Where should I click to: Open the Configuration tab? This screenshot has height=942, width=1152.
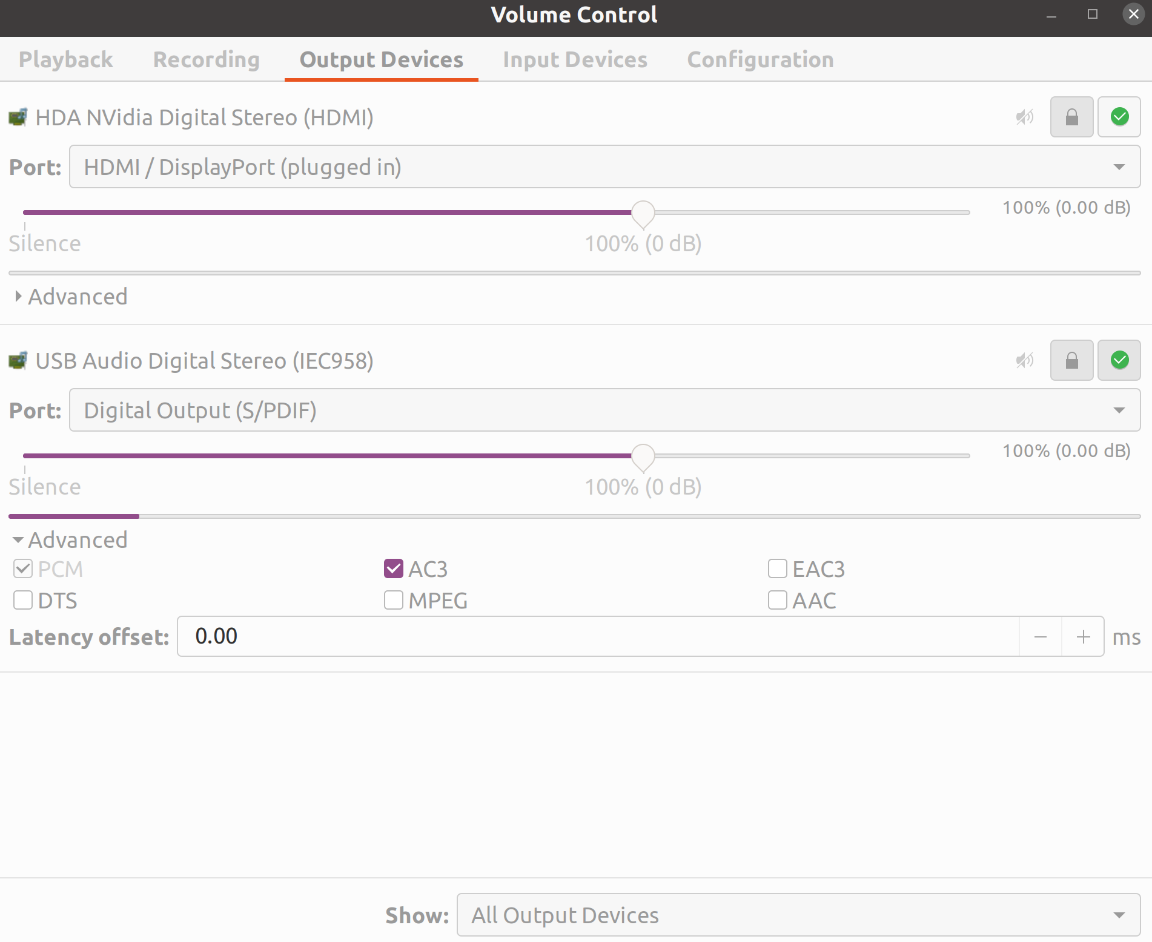760,59
